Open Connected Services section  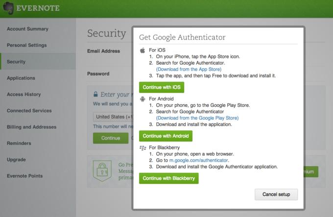pyautogui.click(x=29, y=111)
